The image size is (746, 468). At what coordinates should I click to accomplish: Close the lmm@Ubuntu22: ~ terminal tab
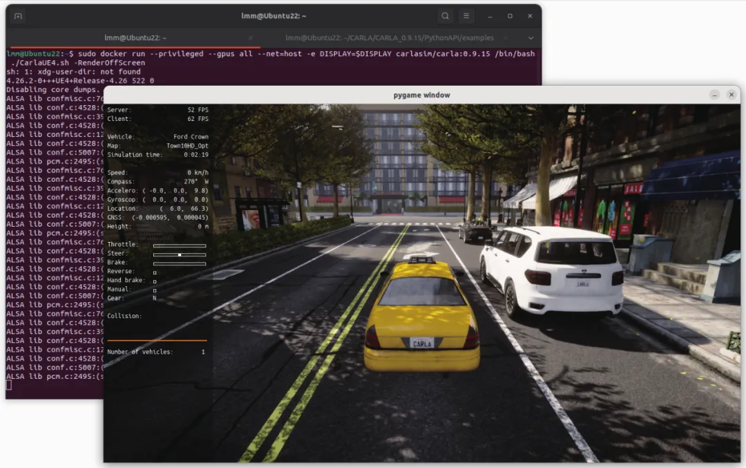click(250, 38)
